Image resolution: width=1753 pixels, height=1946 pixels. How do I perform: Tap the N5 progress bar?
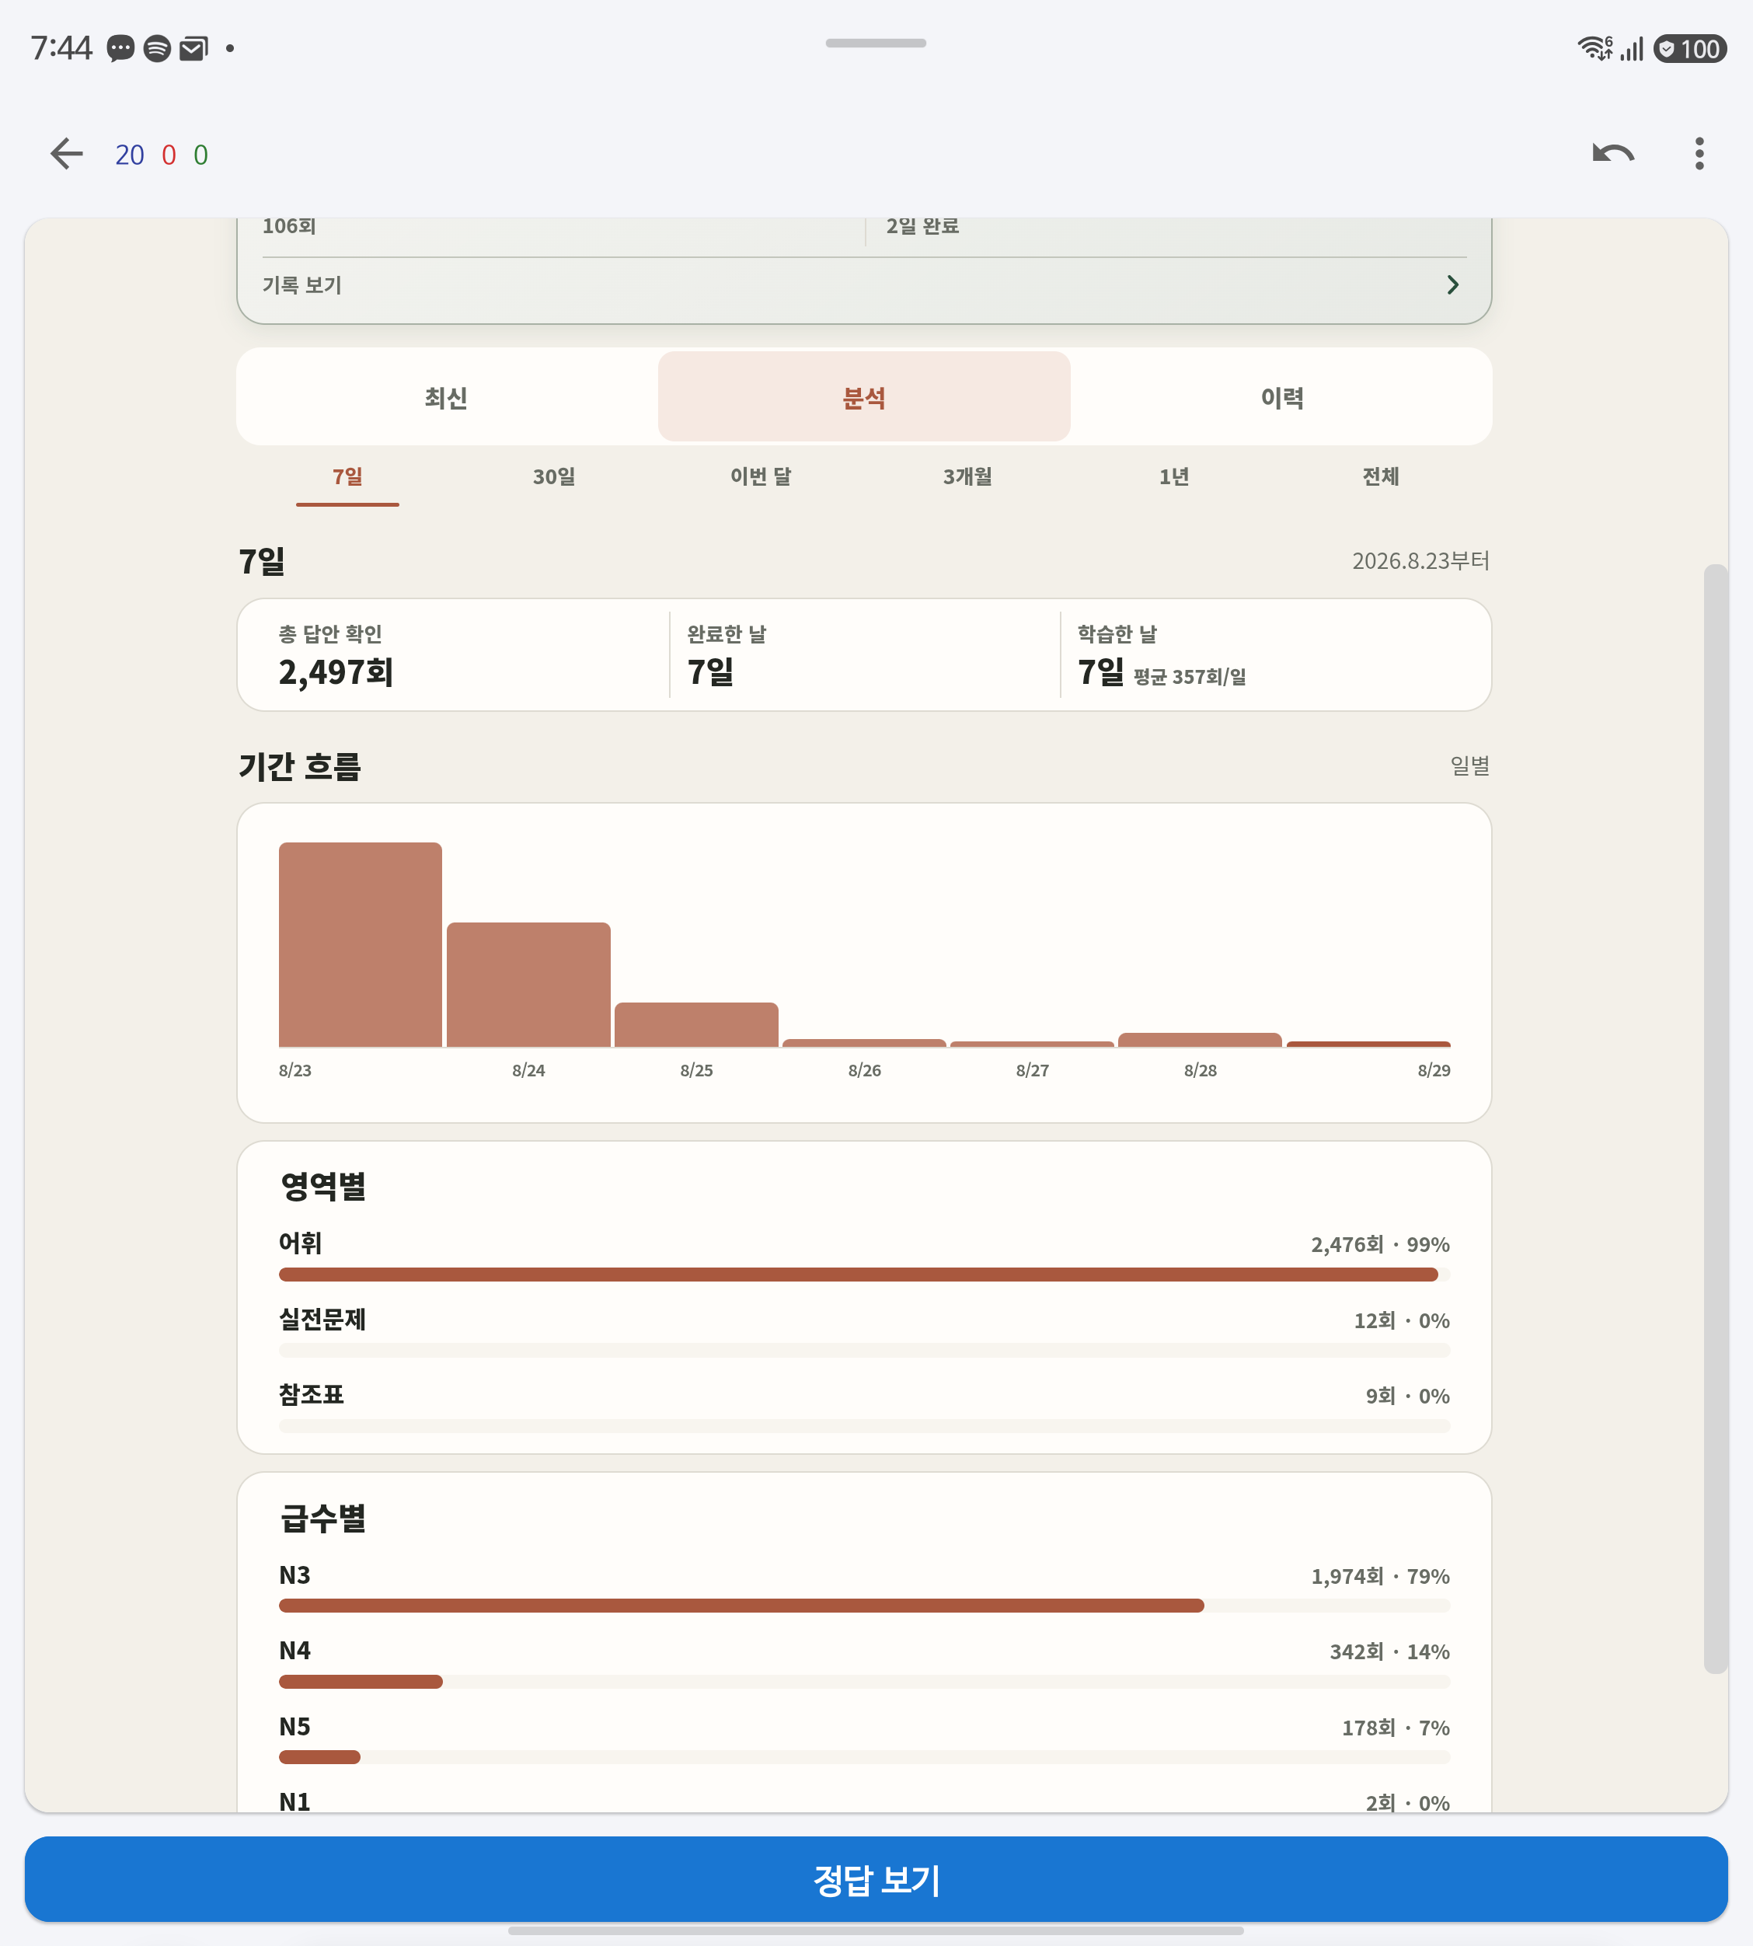coord(864,1758)
